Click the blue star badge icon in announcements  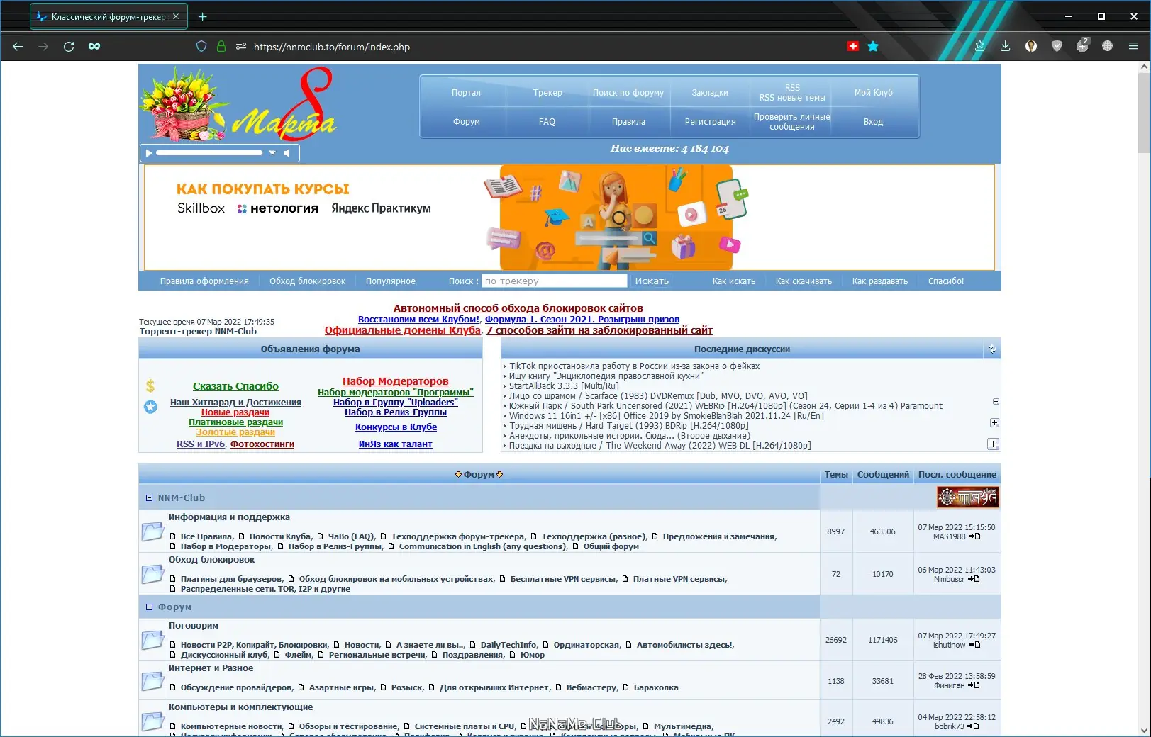(150, 407)
